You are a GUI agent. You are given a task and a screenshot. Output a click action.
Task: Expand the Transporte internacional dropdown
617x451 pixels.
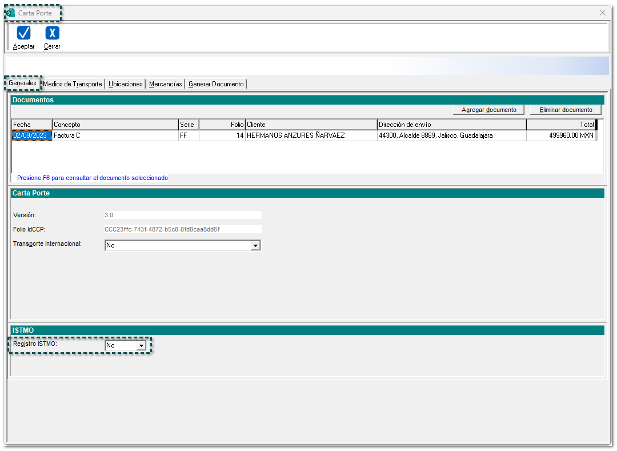tap(255, 246)
